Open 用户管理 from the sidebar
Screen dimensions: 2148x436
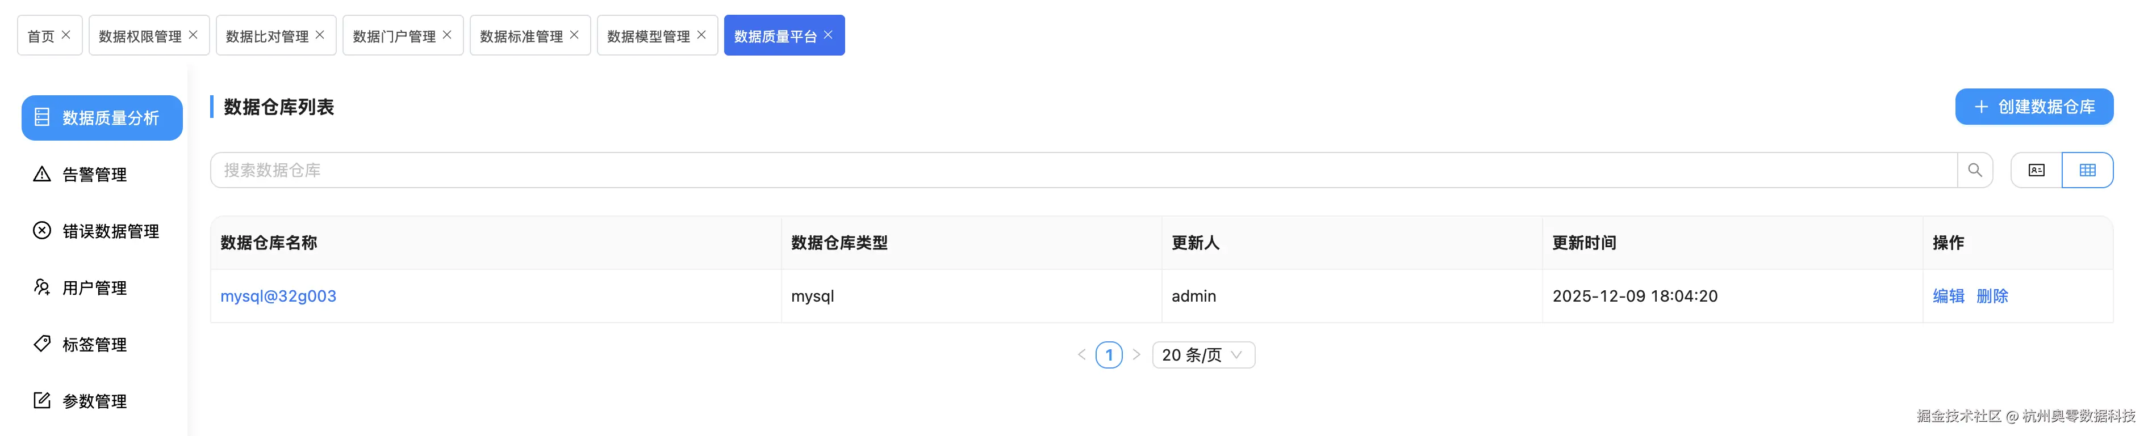94,288
